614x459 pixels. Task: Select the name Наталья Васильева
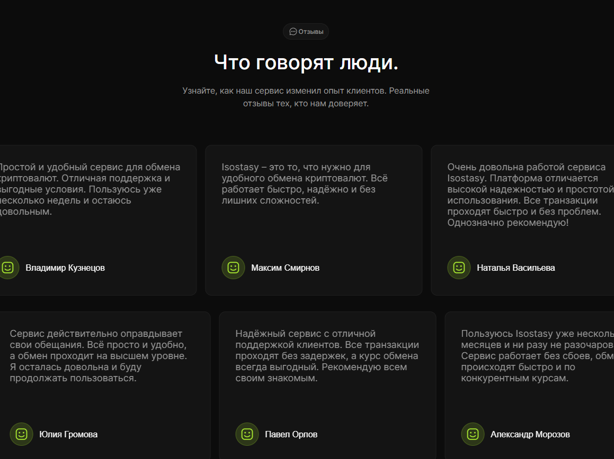[516, 268]
